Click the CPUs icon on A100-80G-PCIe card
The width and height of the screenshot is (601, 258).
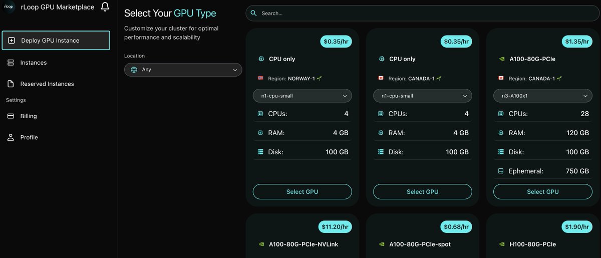point(501,114)
